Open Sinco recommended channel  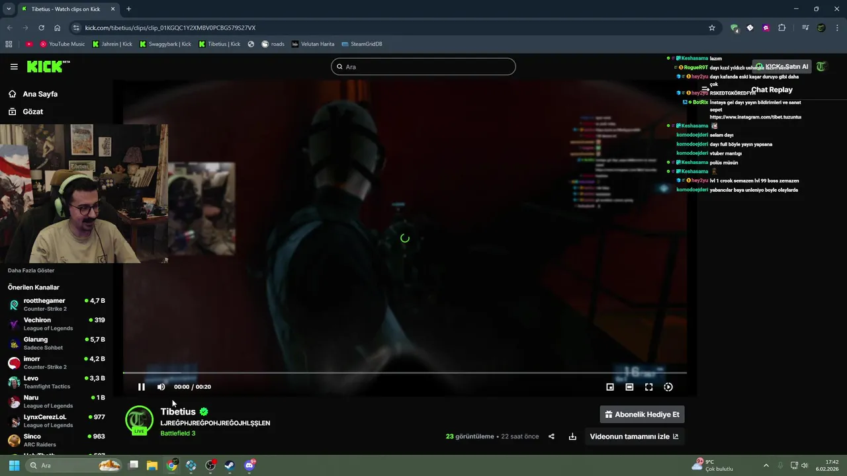tap(56, 440)
